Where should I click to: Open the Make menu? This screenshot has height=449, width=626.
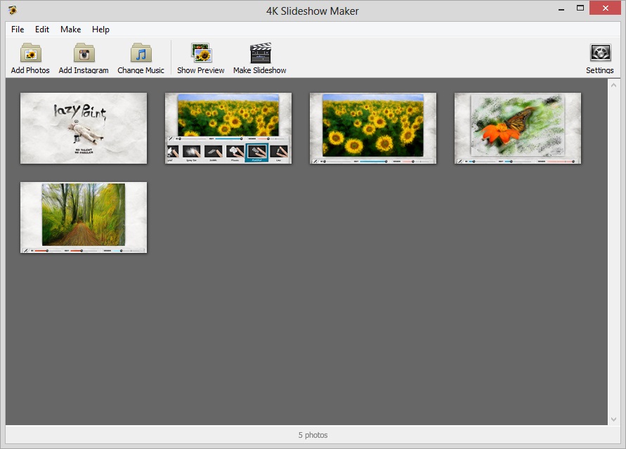click(x=70, y=30)
